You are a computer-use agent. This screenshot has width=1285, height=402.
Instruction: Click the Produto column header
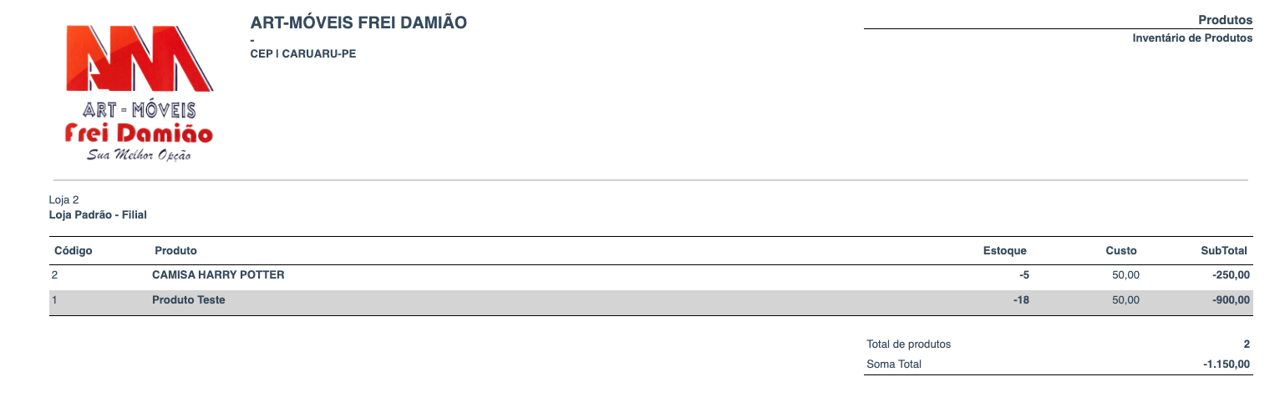[175, 250]
